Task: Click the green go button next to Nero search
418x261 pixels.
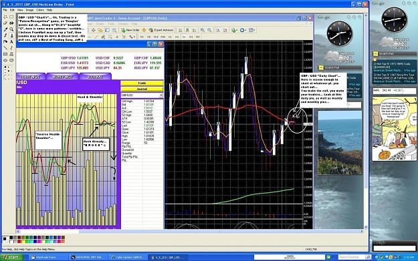Action: tap(328, 257)
